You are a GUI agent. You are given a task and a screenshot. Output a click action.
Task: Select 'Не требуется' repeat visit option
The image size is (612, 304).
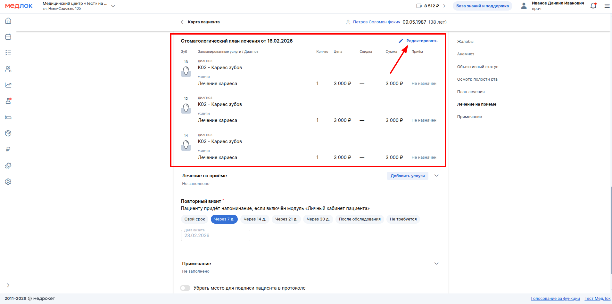click(x=403, y=219)
